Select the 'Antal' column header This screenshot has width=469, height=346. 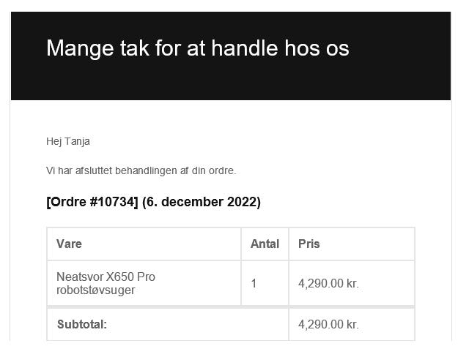[x=265, y=244]
